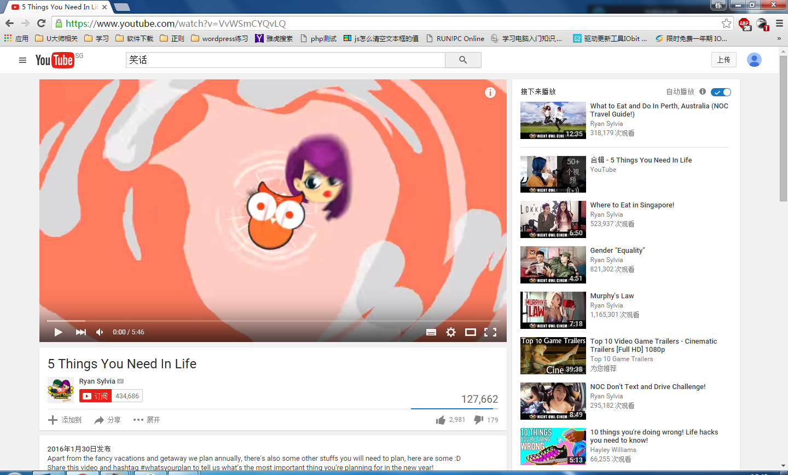
Task: Click the thumbs down dislike icon
Action: coord(478,420)
